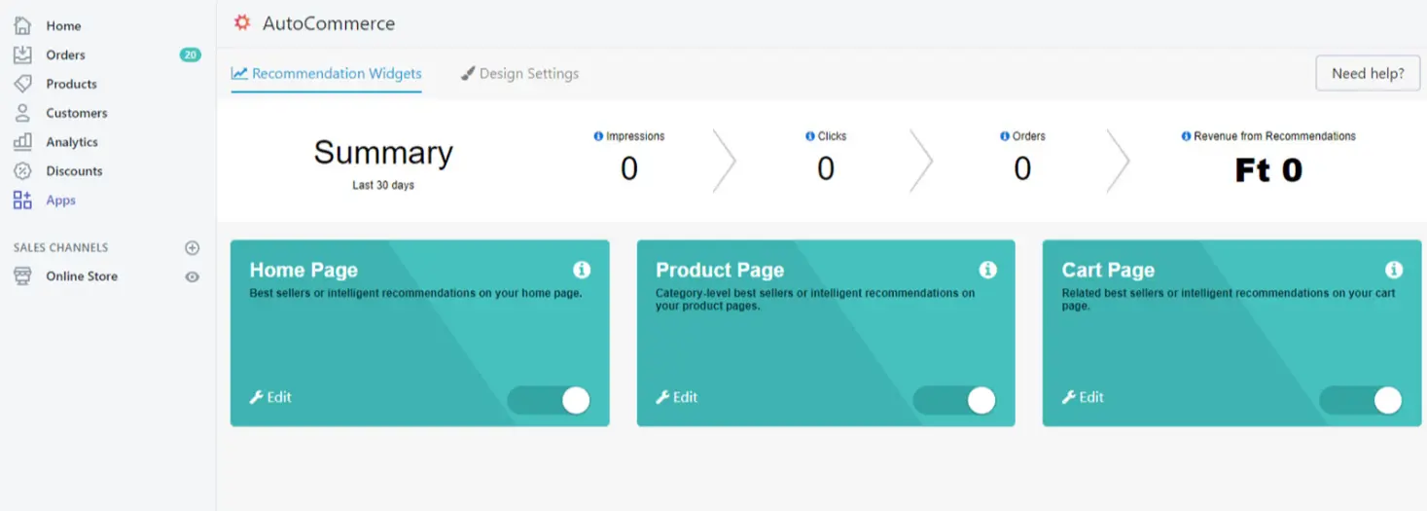Click the Home Page card info icon
This screenshot has width=1427, height=511.
582,270
